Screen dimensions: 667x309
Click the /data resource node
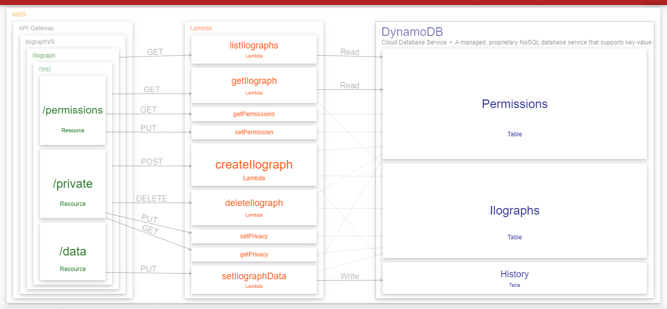coord(73,251)
